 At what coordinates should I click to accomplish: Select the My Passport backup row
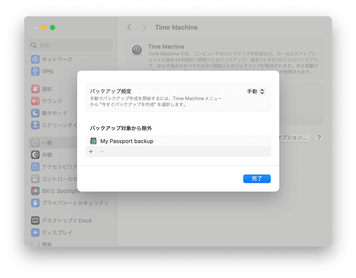click(178, 141)
